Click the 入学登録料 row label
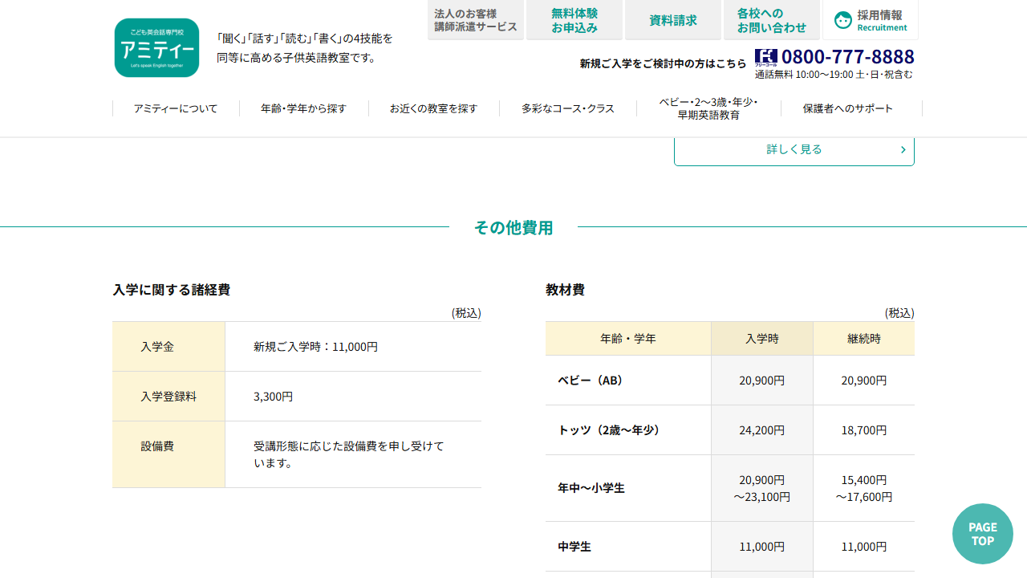 (168, 397)
